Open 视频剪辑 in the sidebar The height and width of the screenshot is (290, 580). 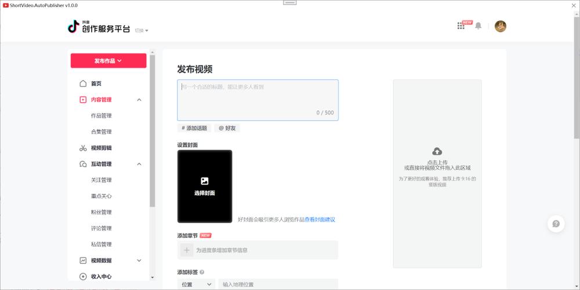[x=101, y=148]
